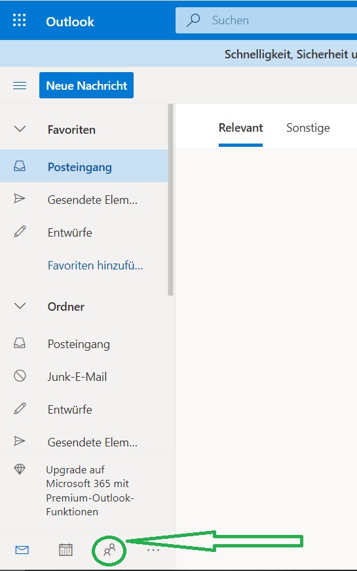Click the search magnifier icon
Screen dimensions: 357x571
click(x=193, y=20)
